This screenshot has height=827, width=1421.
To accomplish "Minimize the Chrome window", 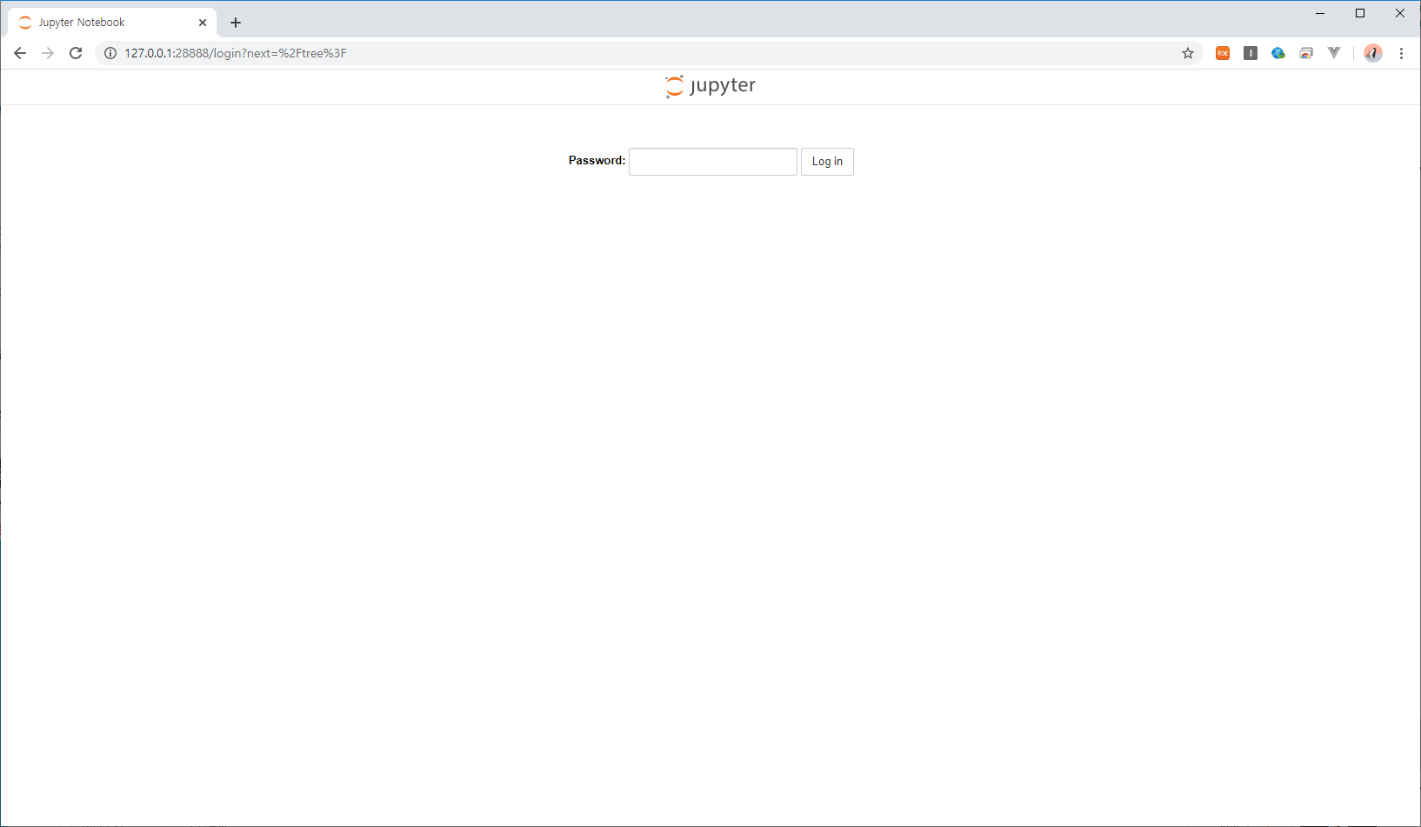I will 1320,13.
